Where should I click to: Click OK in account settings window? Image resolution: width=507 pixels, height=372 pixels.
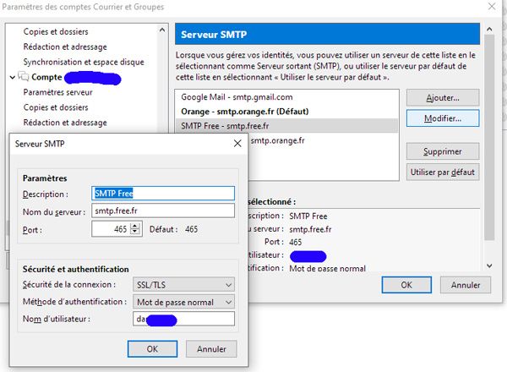coord(406,285)
